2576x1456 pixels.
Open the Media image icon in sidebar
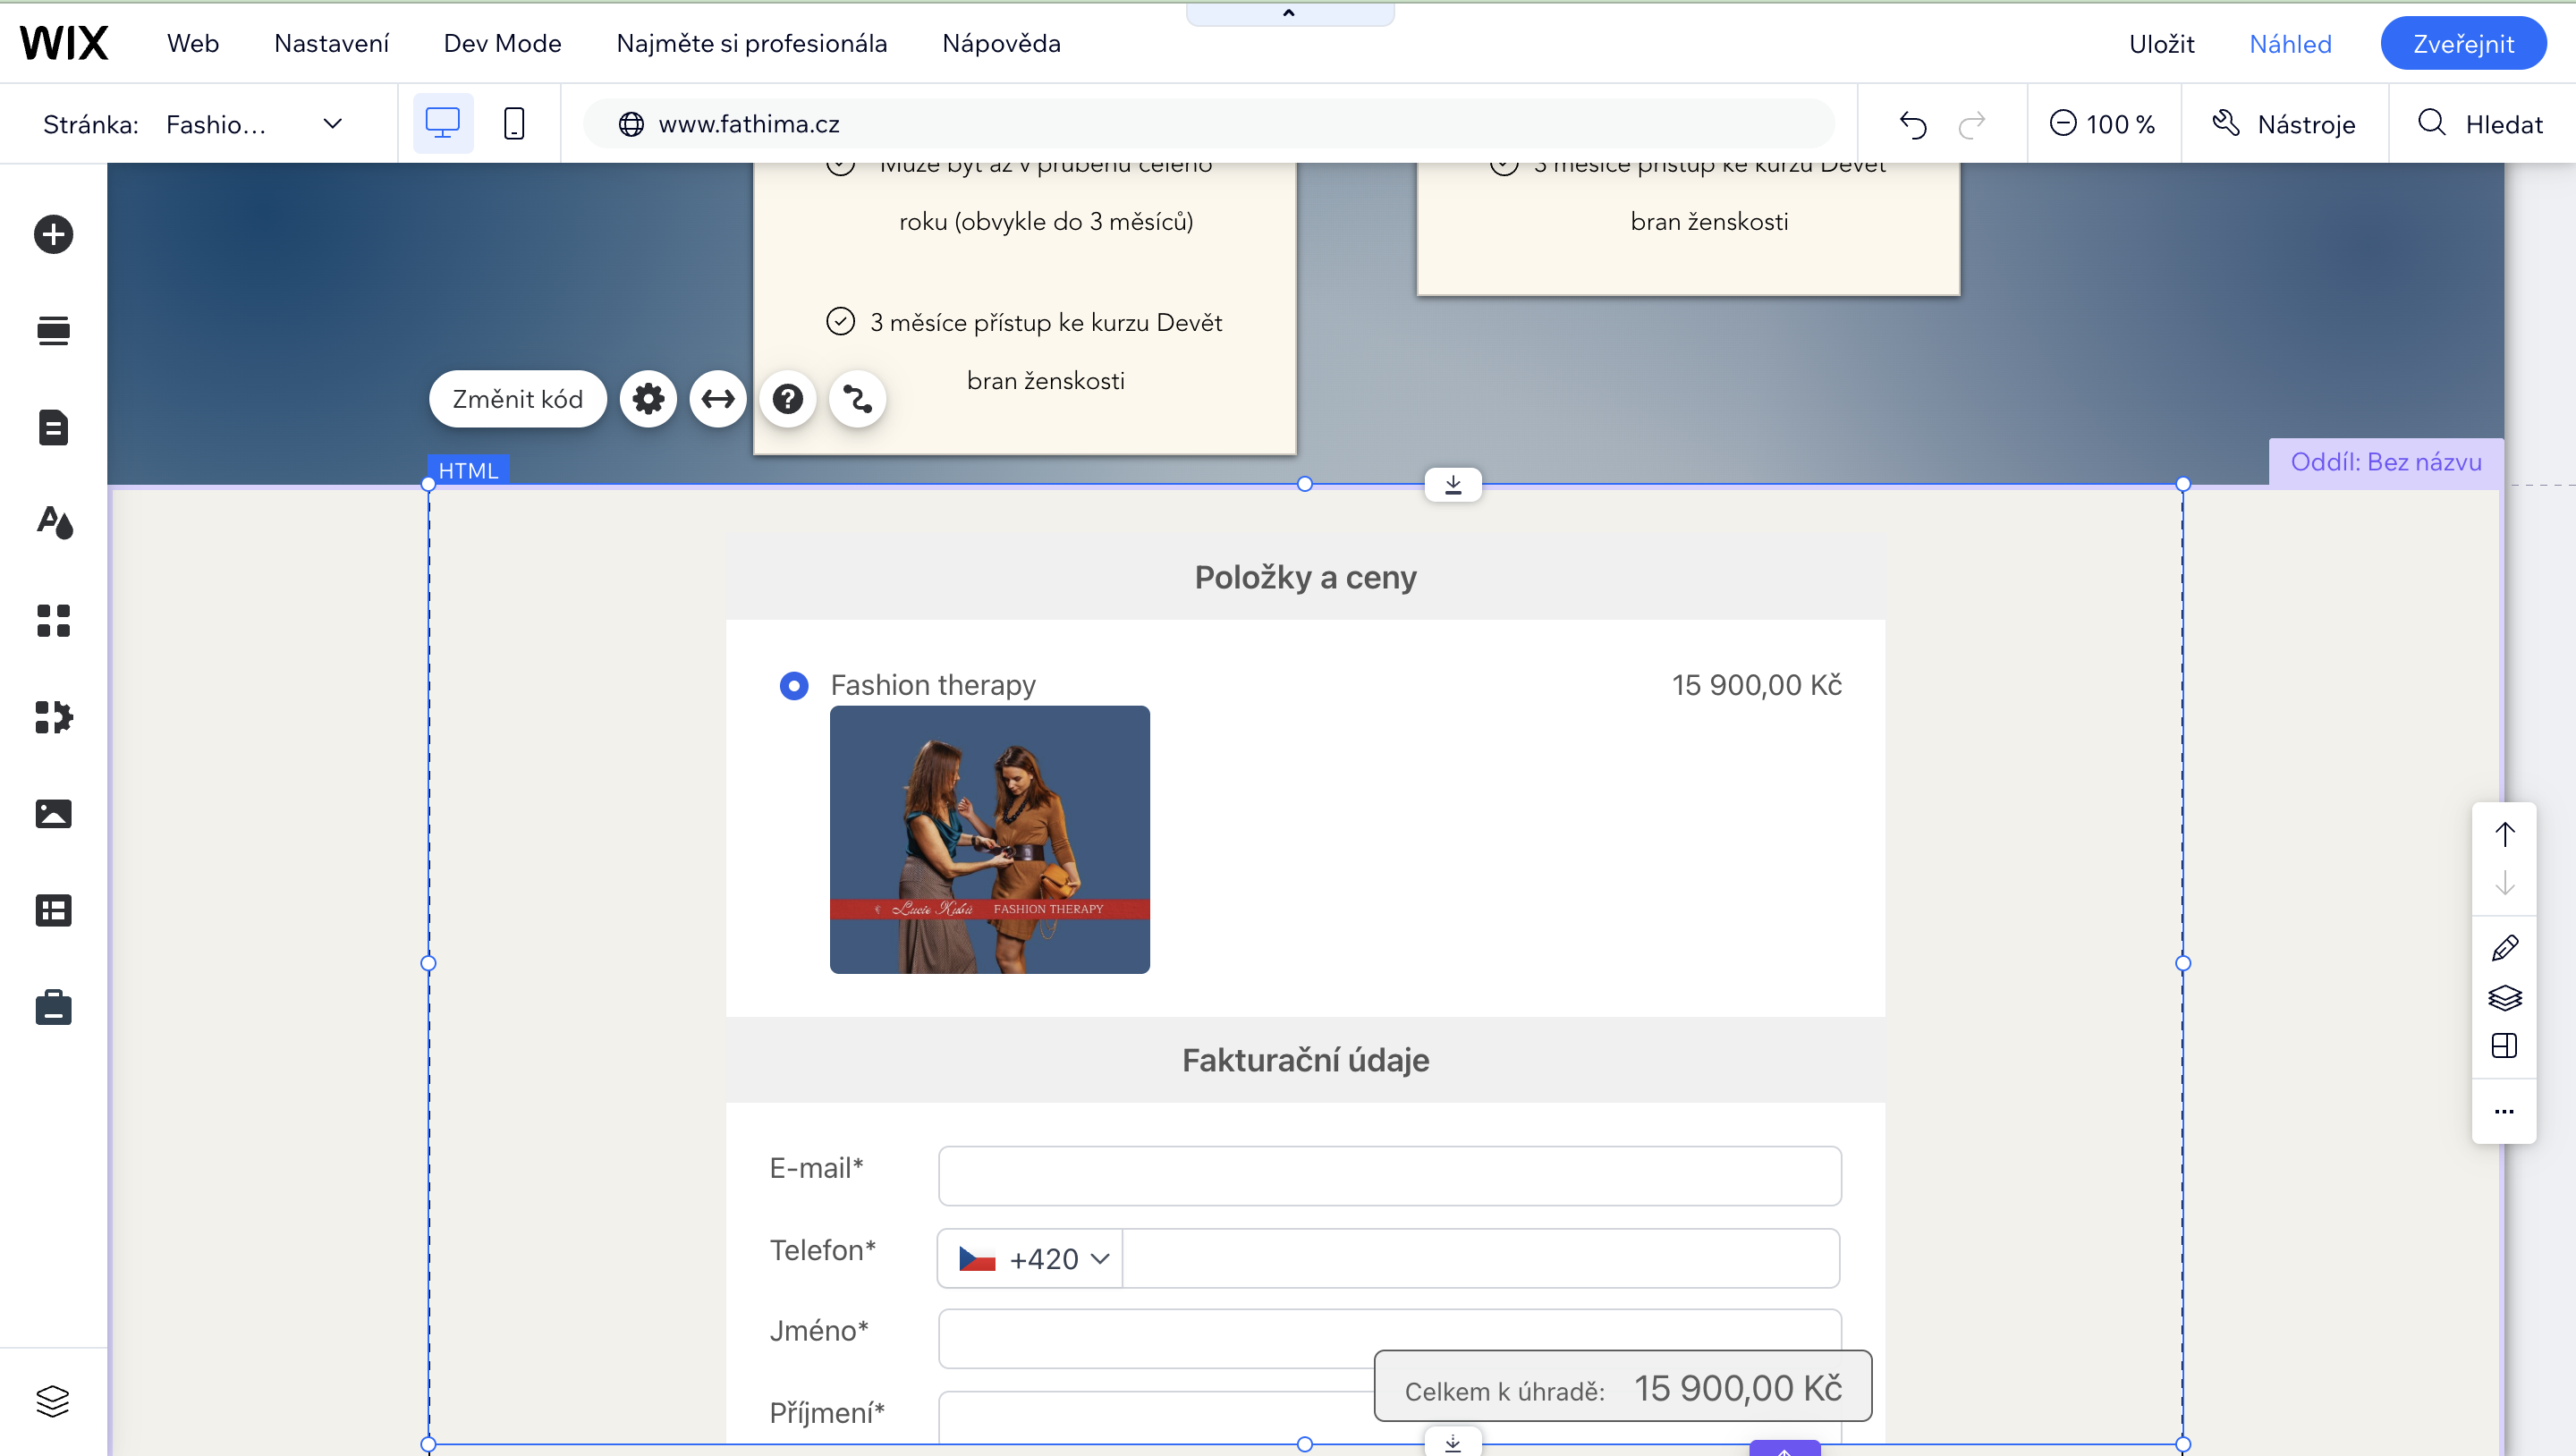coord(53,813)
